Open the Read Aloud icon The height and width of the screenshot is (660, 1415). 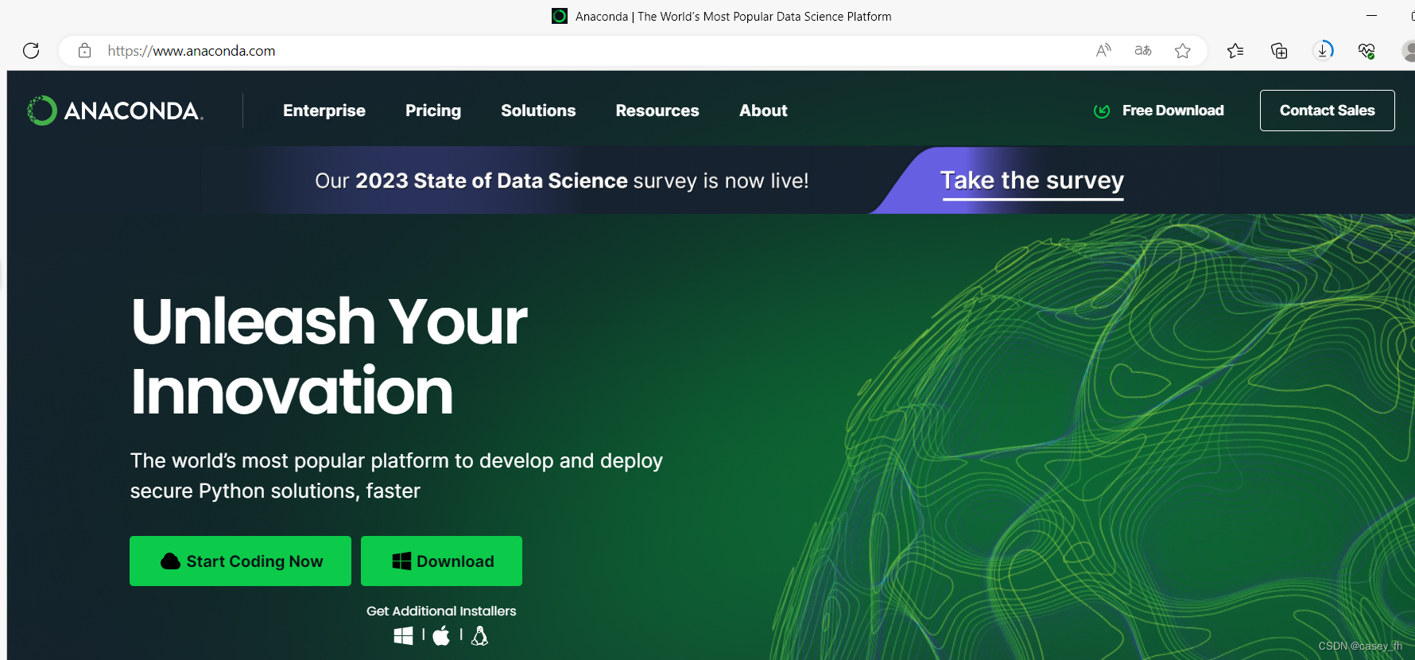click(x=1103, y=51)
